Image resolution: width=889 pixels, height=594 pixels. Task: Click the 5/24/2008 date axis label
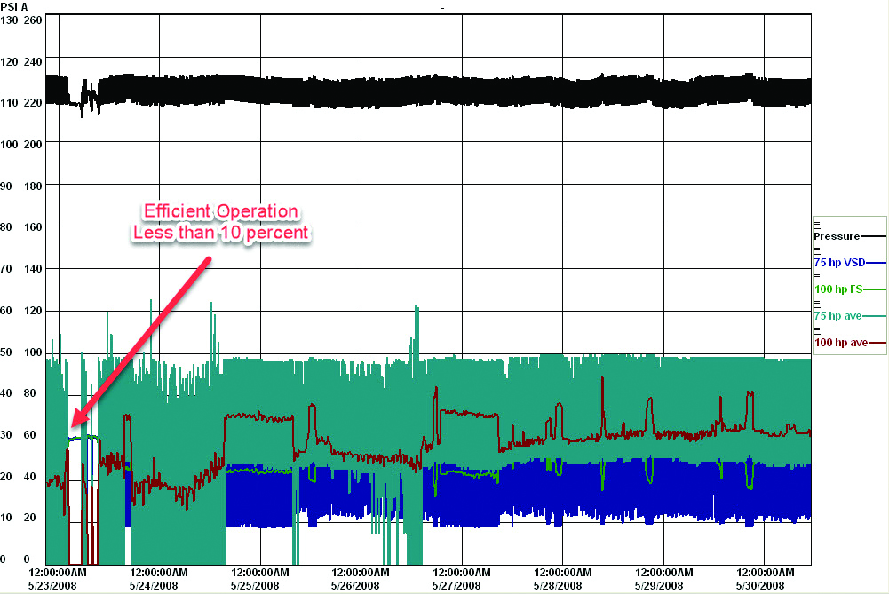point(153,585)
